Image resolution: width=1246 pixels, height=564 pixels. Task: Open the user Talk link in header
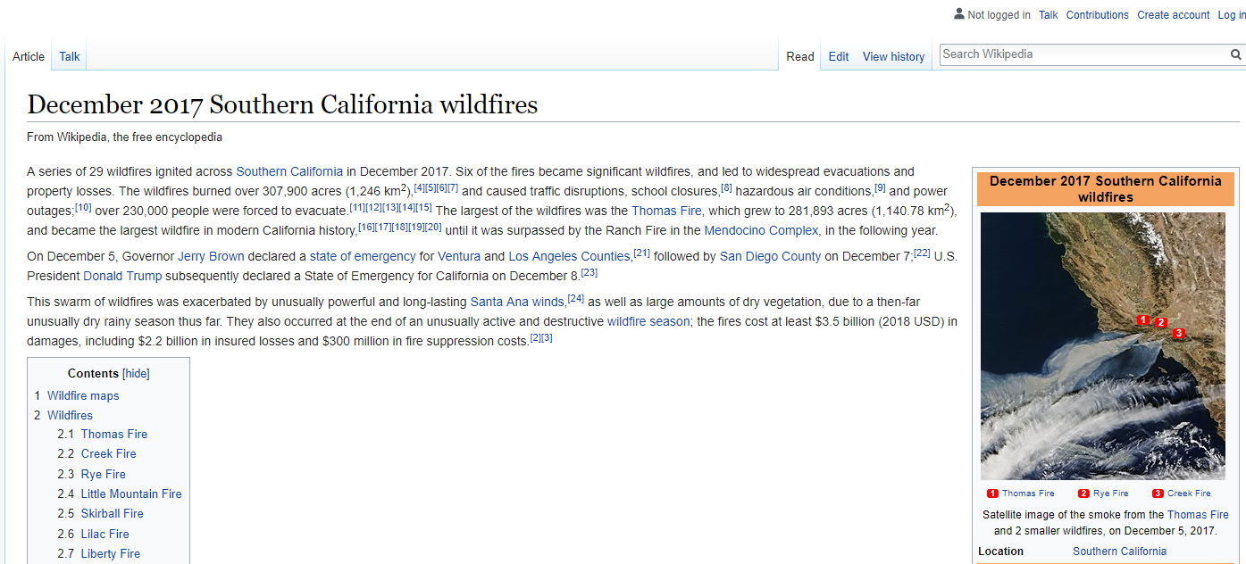(x=1049, y=15)
